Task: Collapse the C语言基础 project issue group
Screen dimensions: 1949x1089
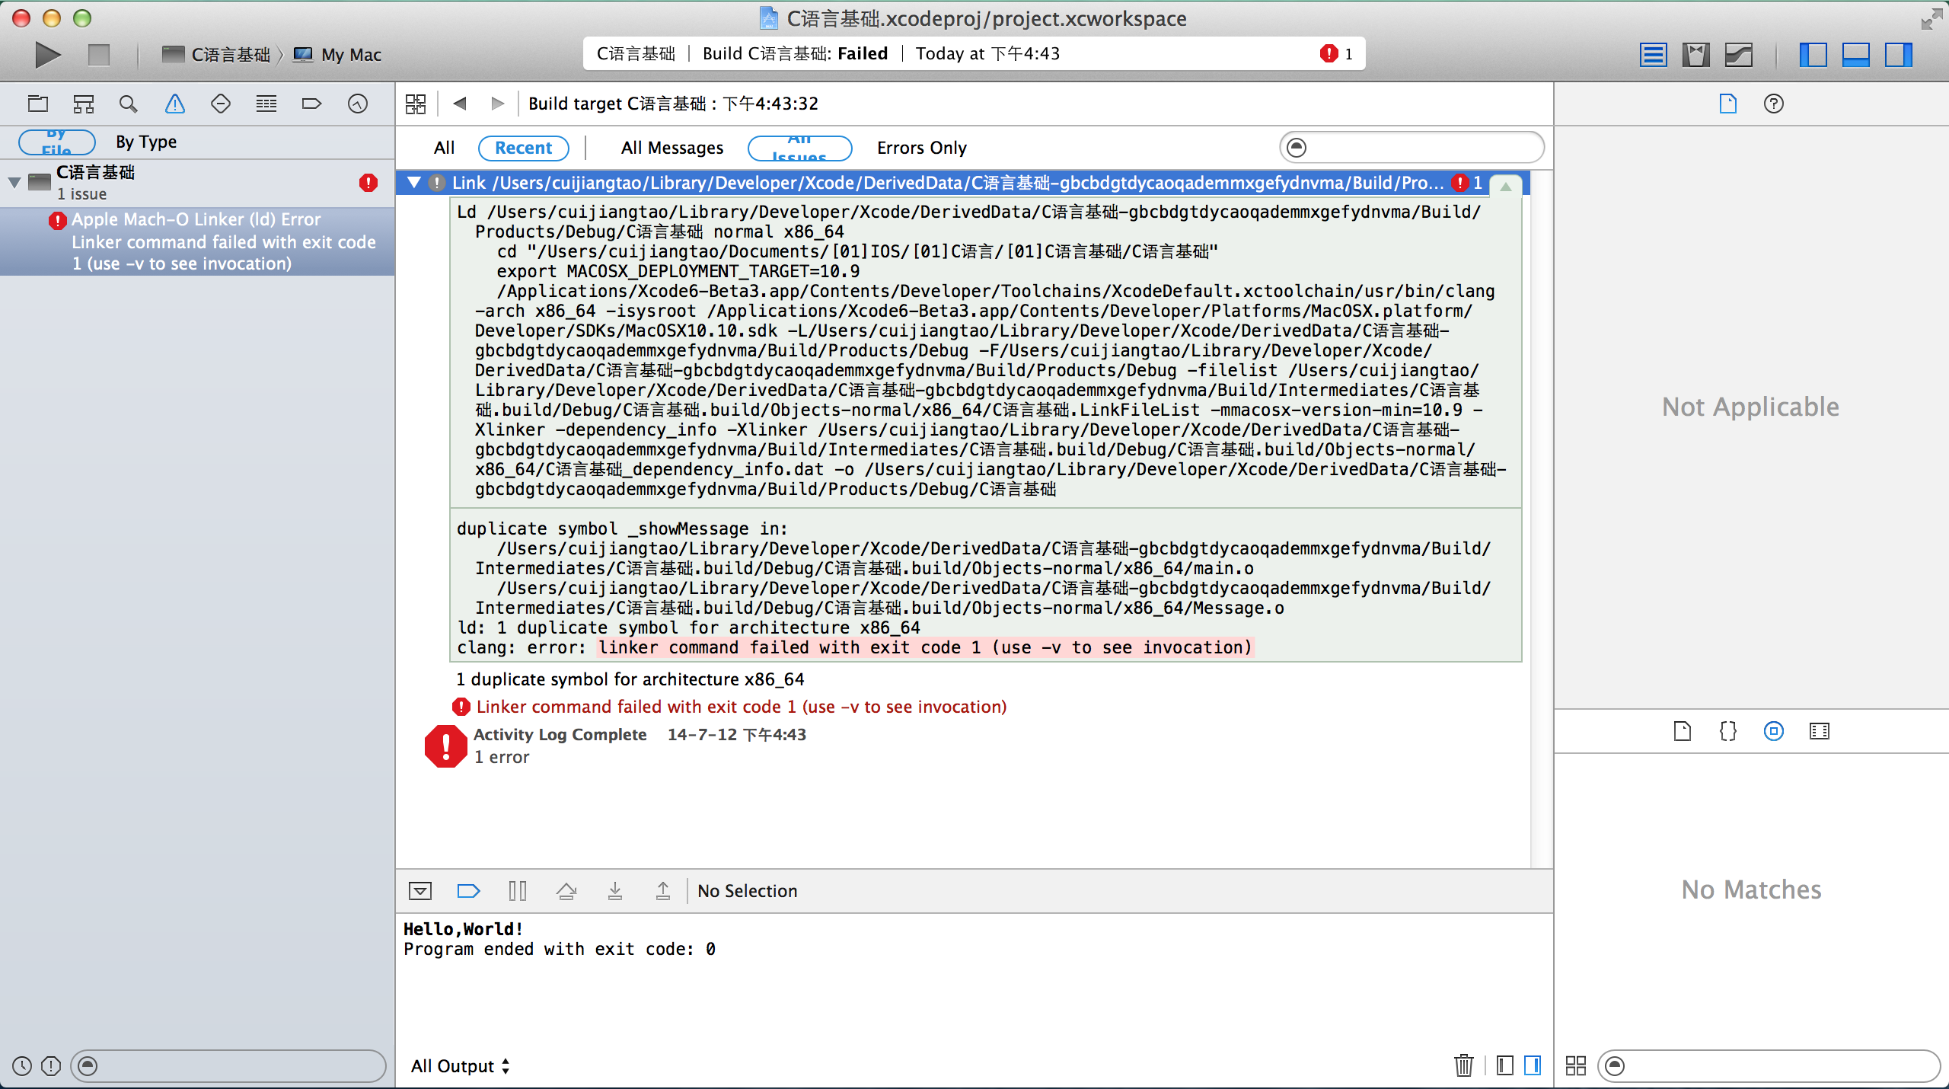Action: [14, 182]
